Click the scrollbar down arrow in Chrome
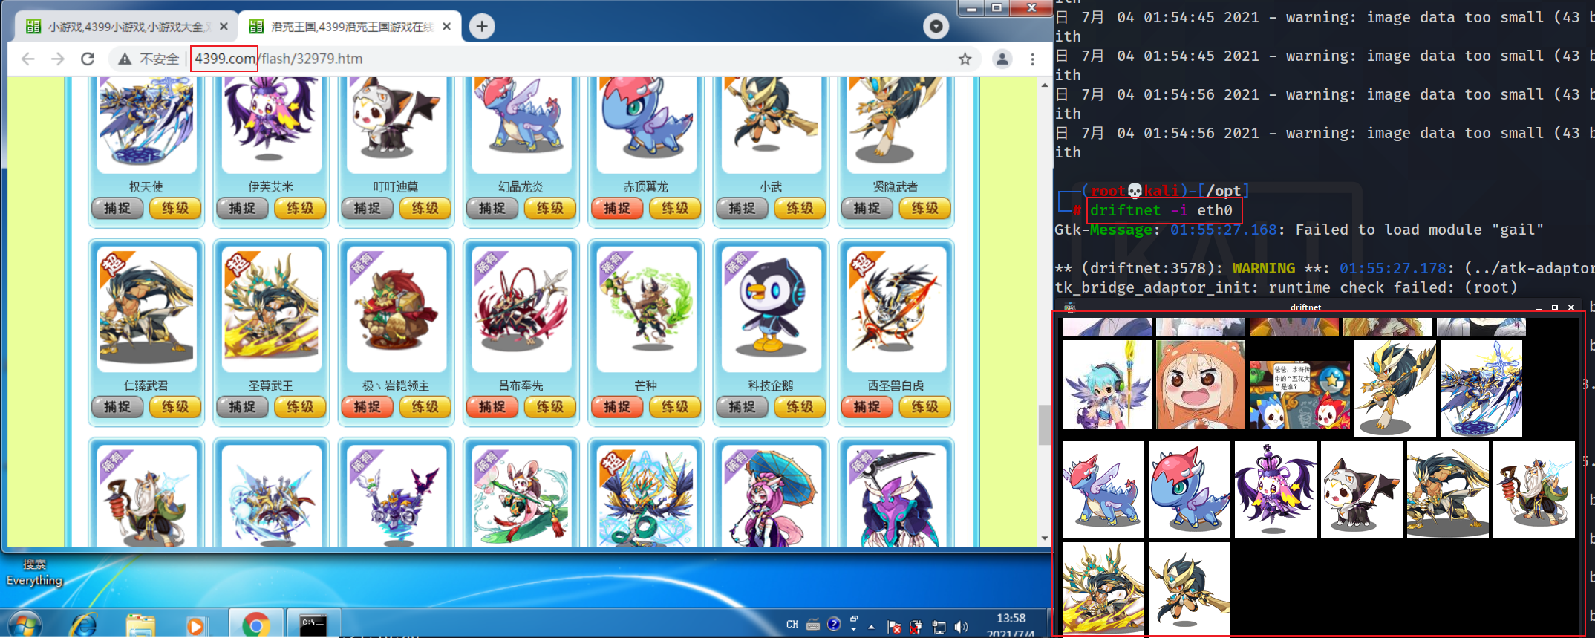This screenshot has height=638, width=1595. pyautogui.click(x=1044, y=538)
